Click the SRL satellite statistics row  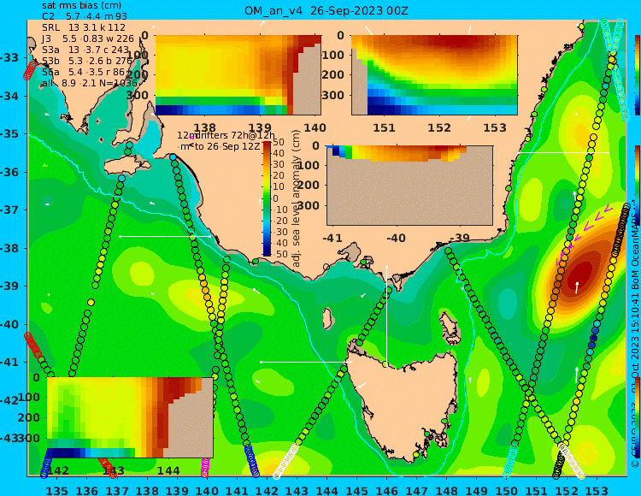[84, 27]
